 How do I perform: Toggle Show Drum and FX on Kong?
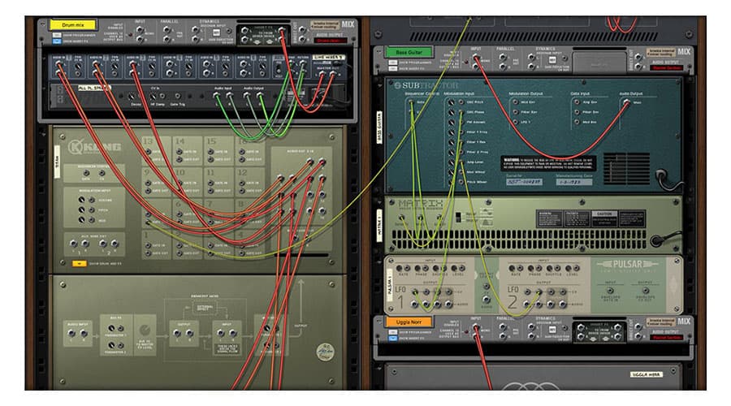(77, 263)
